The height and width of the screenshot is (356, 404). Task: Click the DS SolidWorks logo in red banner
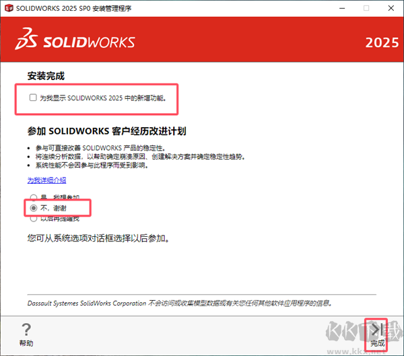(x=75, y=41)
